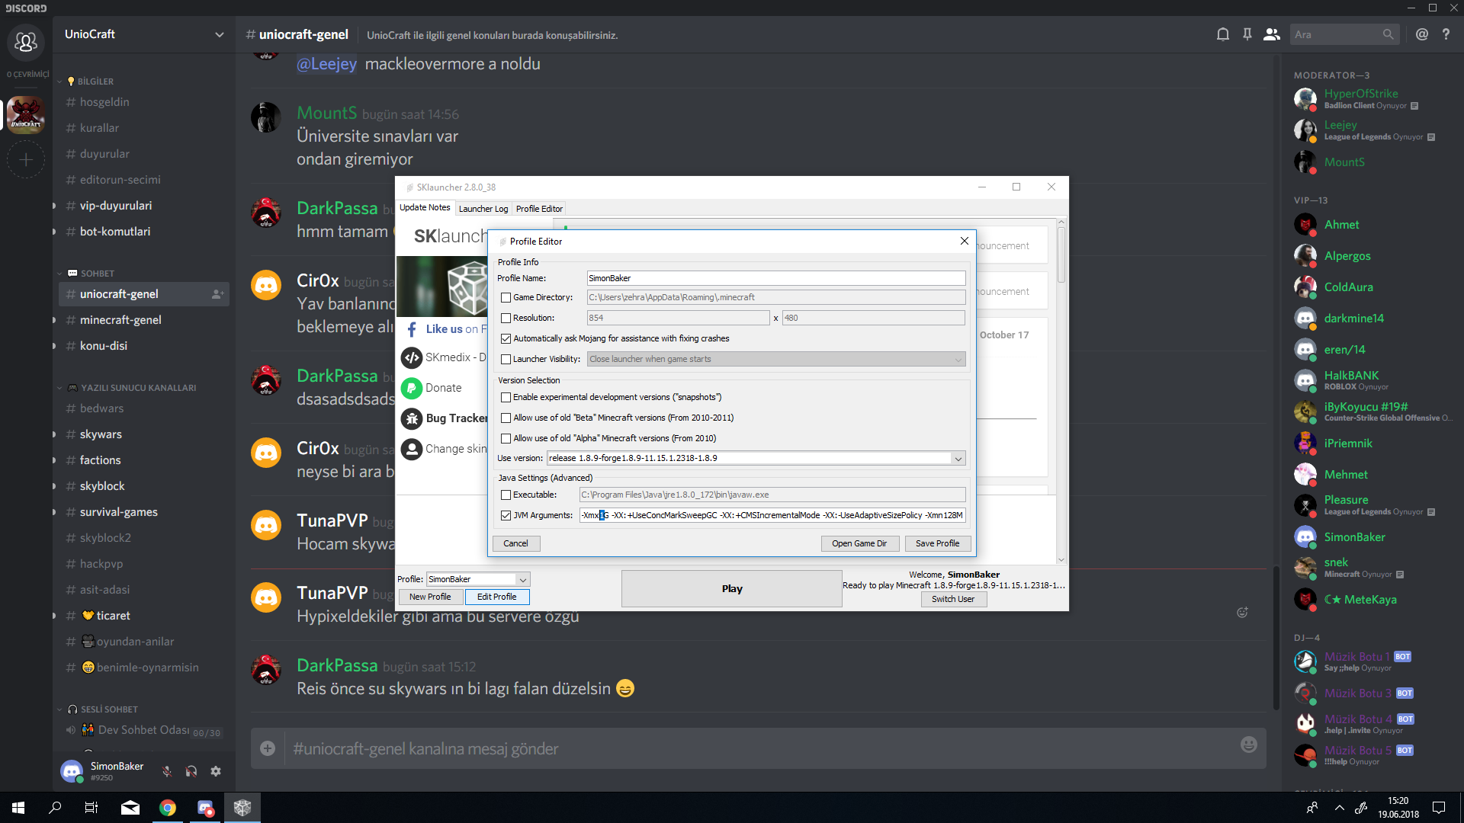This screenshot has height=823, width=1464.
Task: Select the UnioCraft server icon
Action: pyautogui.click(x=26, y=115)
